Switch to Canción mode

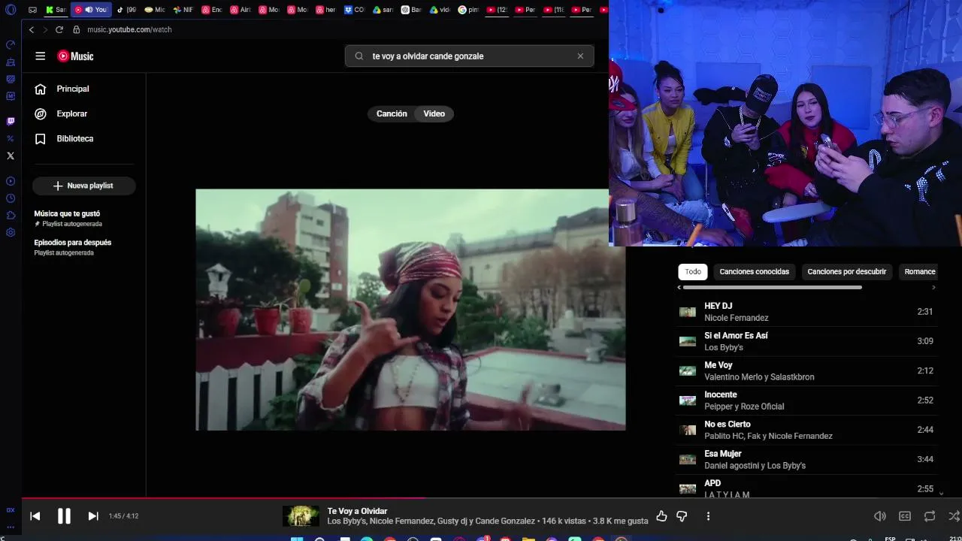point(392,113)
